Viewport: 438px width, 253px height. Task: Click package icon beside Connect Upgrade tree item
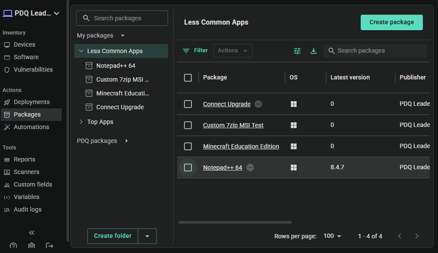tap(89, 107)
